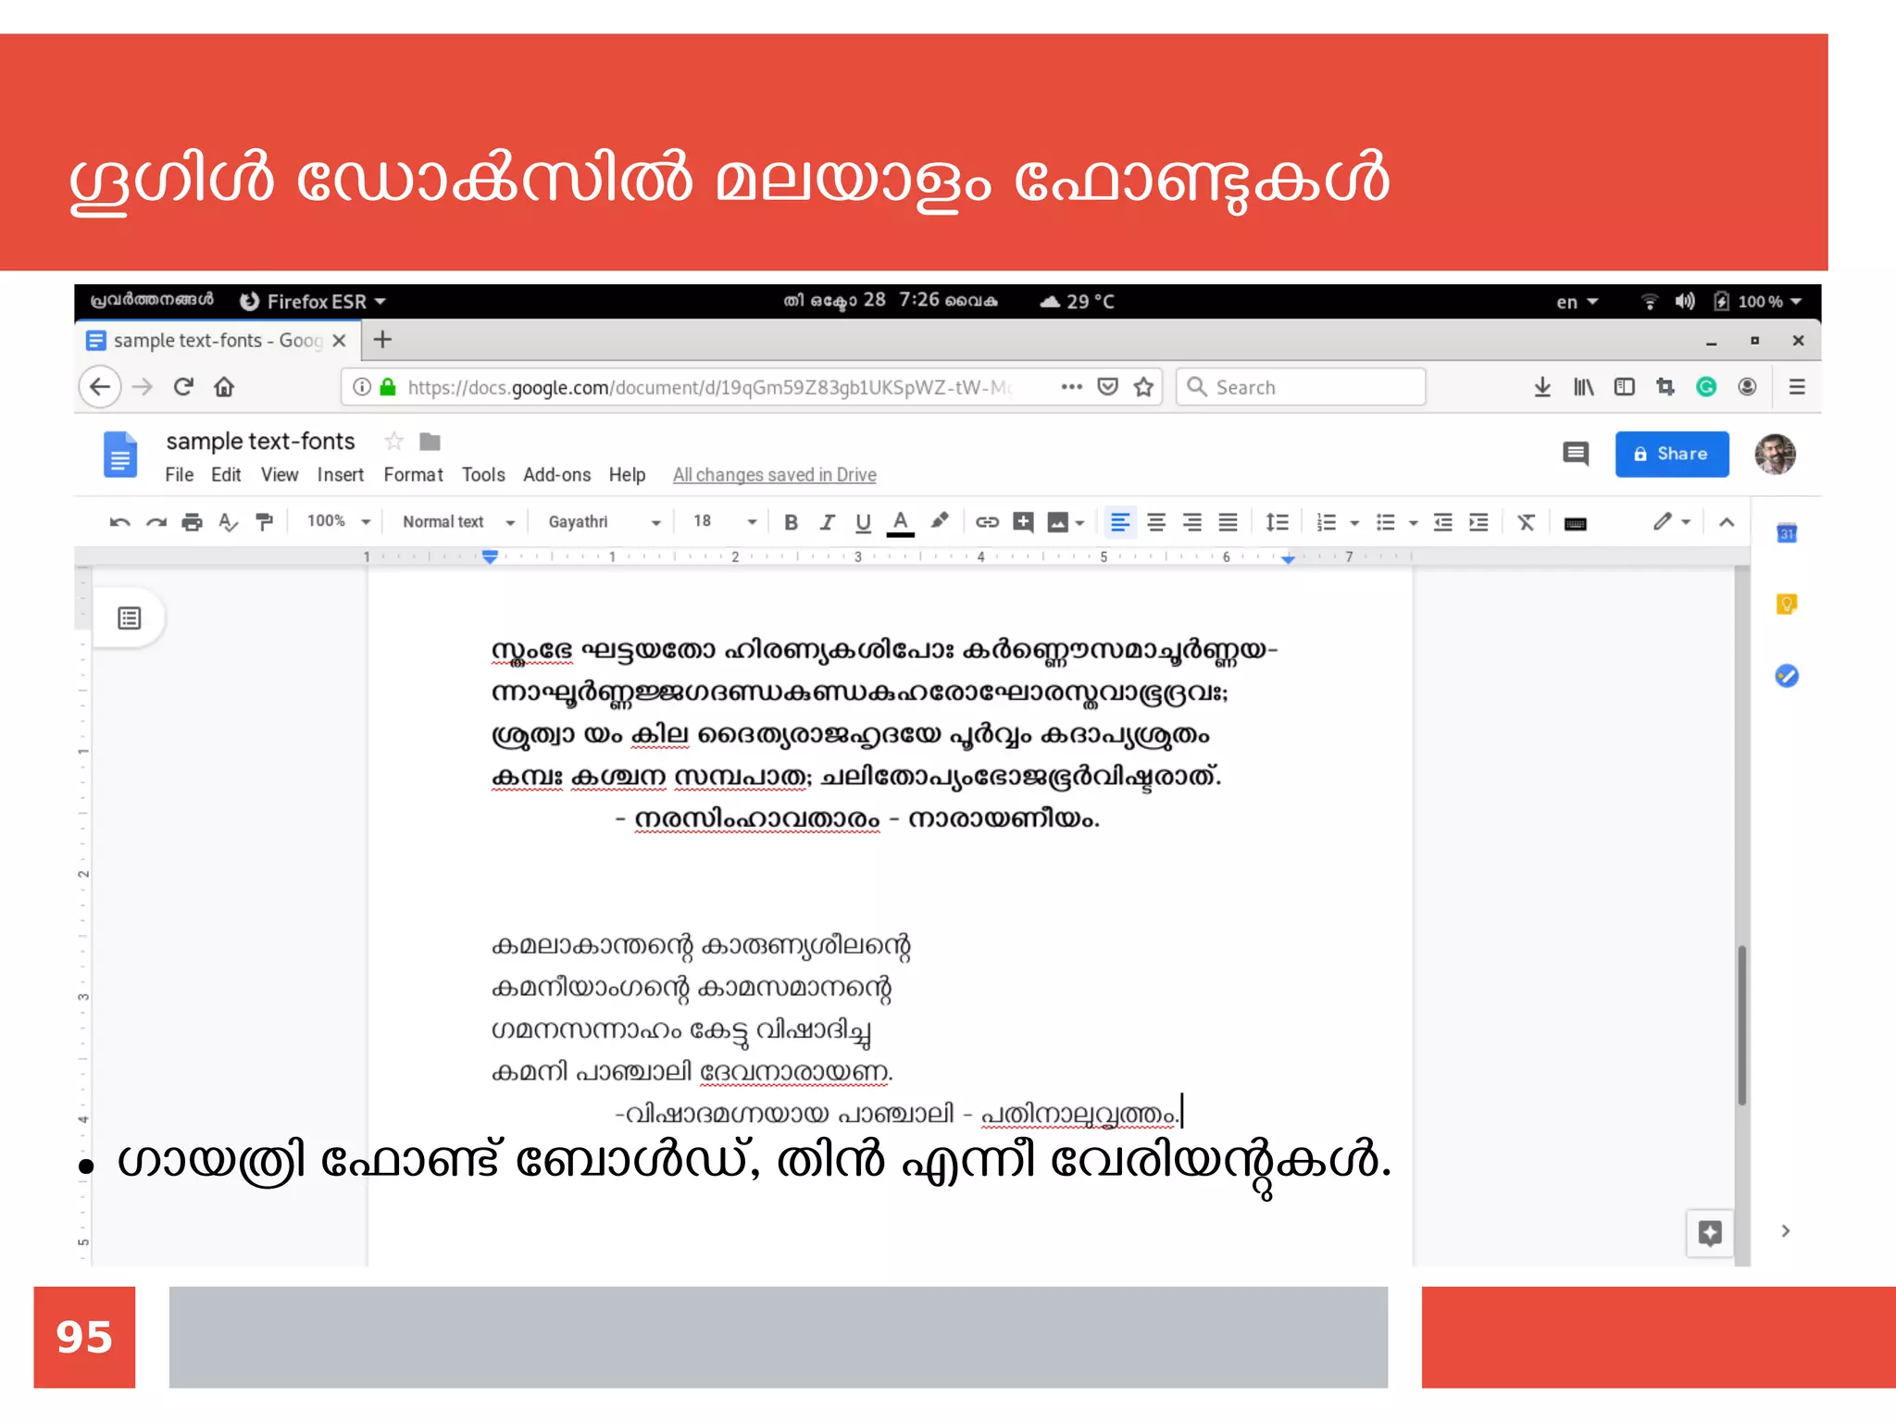Hide side panel with arrow chevron
The height and width of the screenshot is (1422, 1896).
tap(1786, 1230)
